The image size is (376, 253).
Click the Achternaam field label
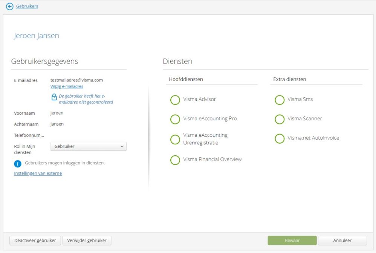coord(26,124)
